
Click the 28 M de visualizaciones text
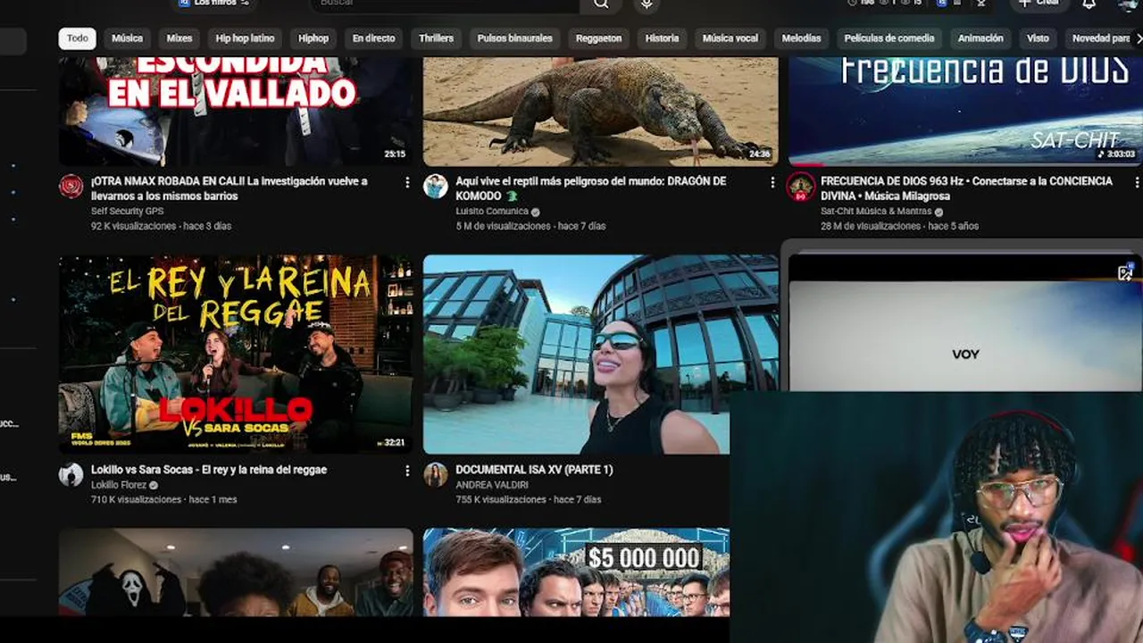click(x=871, y=226)
